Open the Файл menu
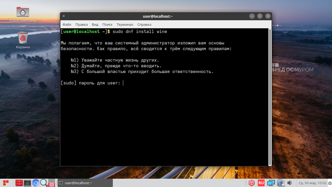Viewport: 332px width, 187px height. (67, 24)
